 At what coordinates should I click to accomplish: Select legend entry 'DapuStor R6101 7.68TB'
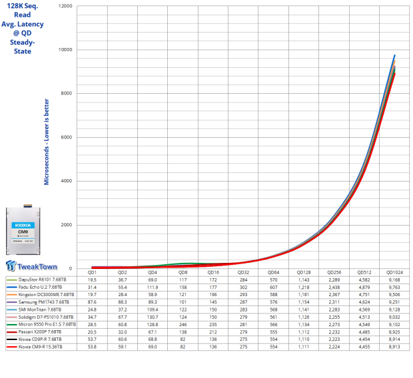pos(42,280)
